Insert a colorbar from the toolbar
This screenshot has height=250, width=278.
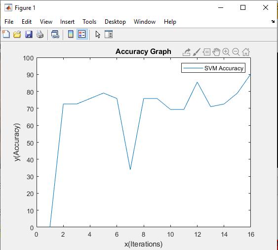tap(71, 34)
